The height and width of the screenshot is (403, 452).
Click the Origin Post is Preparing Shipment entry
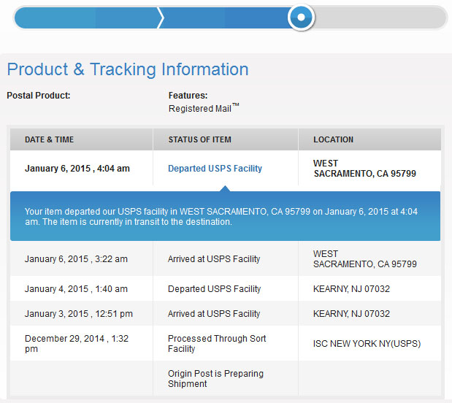coord(215,378)
